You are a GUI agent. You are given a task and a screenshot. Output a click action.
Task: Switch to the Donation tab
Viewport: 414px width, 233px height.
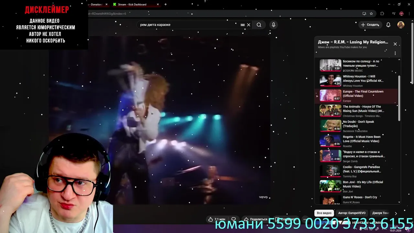point(96,5)
